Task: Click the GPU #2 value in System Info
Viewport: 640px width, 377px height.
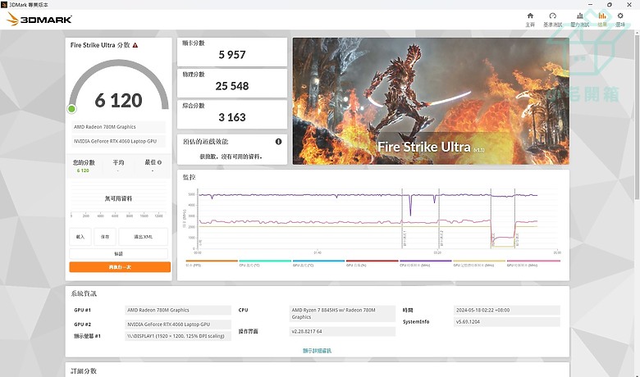Action: coord(178,325)
